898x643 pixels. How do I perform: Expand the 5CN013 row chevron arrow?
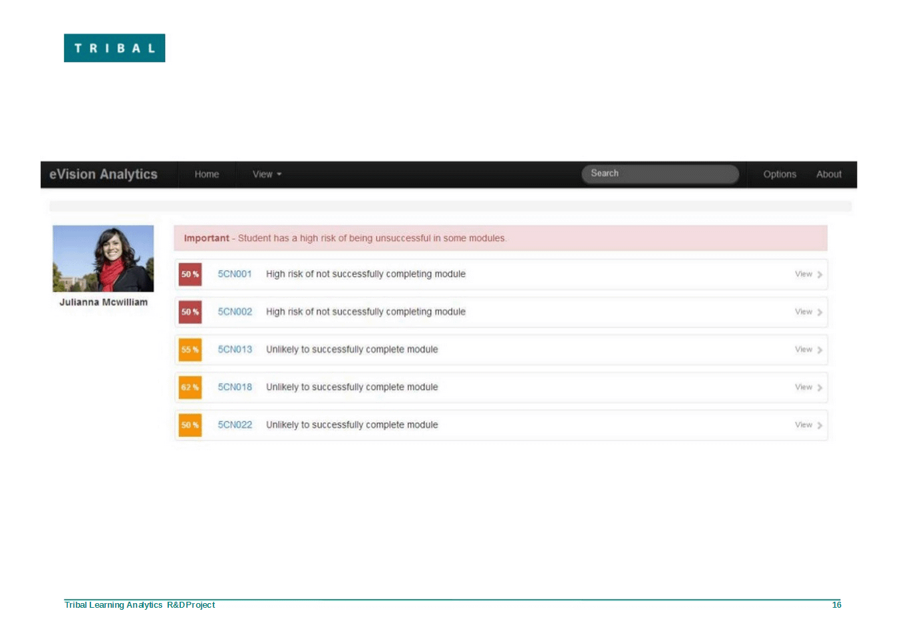pos(820,350)
